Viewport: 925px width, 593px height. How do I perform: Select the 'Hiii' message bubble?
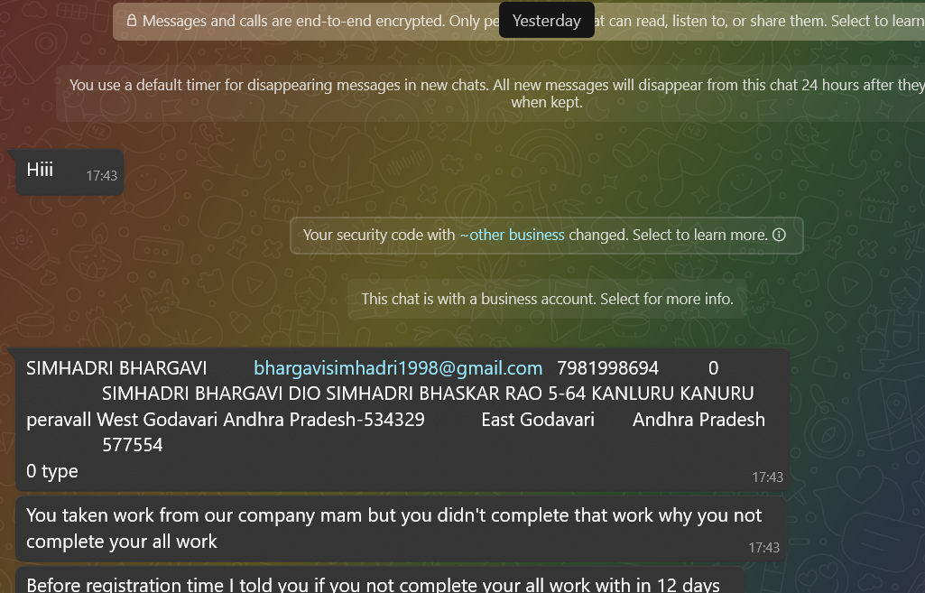(69, 171)
